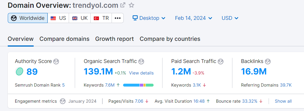Click Show all engagement metrics link

coord(283,101)
